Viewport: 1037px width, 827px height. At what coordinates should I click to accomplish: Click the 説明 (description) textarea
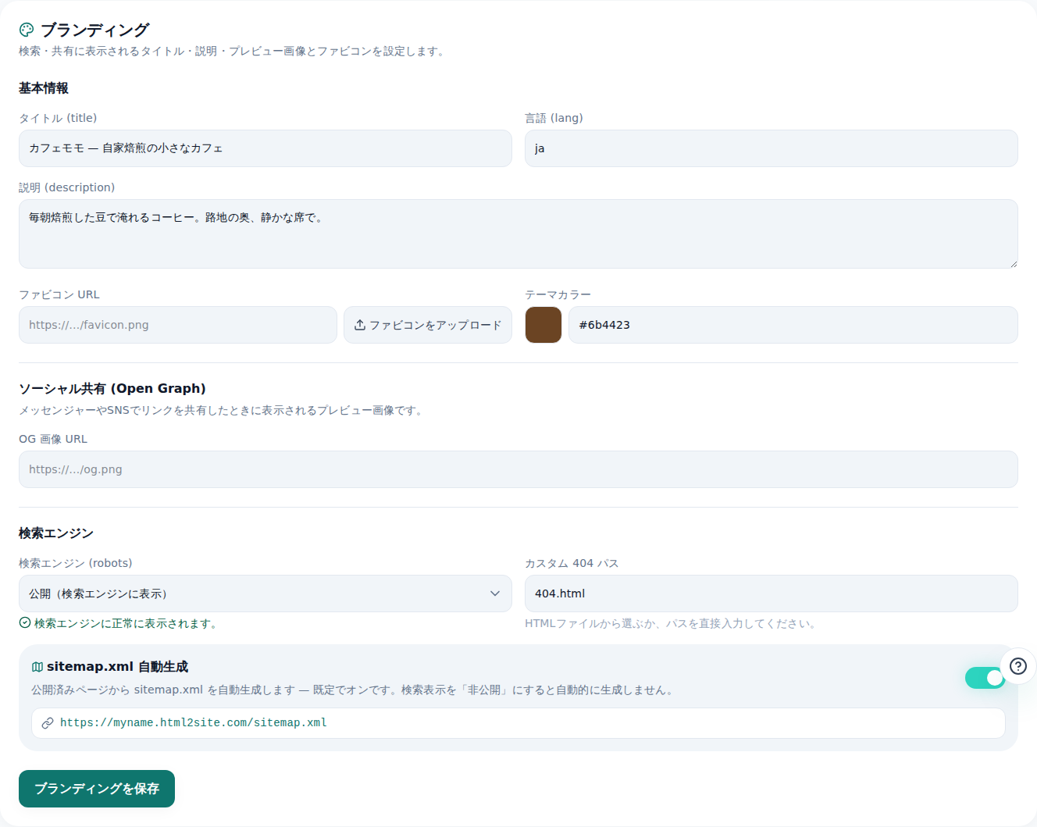coord(518,233)
